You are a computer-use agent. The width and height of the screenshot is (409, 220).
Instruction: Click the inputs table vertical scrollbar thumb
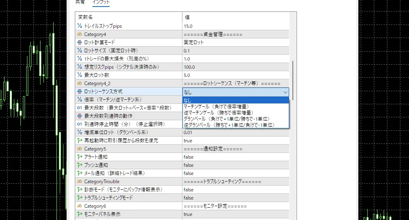293,80
